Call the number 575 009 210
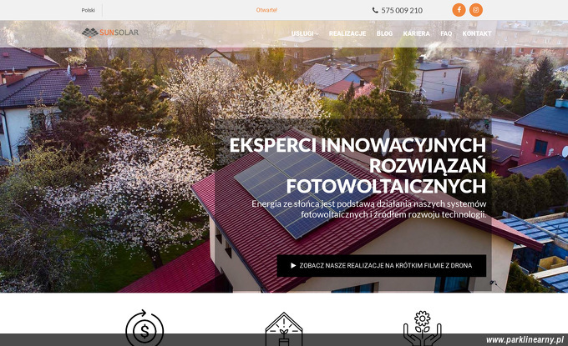The width and height of the screenshot is (568, 346). coord(402,11)
